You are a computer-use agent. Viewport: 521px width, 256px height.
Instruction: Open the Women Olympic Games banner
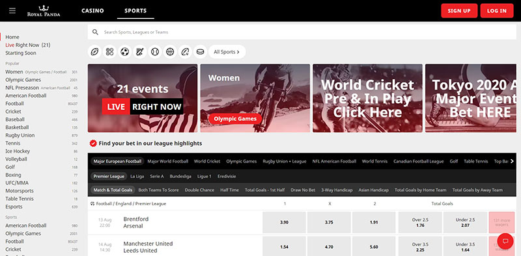pyautogui.click(x=255, y=98)
